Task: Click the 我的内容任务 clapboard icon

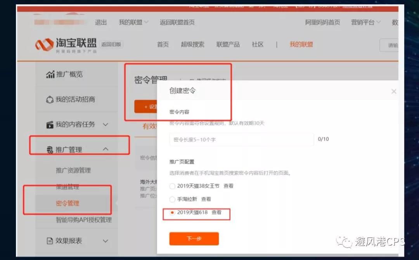Action: click(50, 125)
